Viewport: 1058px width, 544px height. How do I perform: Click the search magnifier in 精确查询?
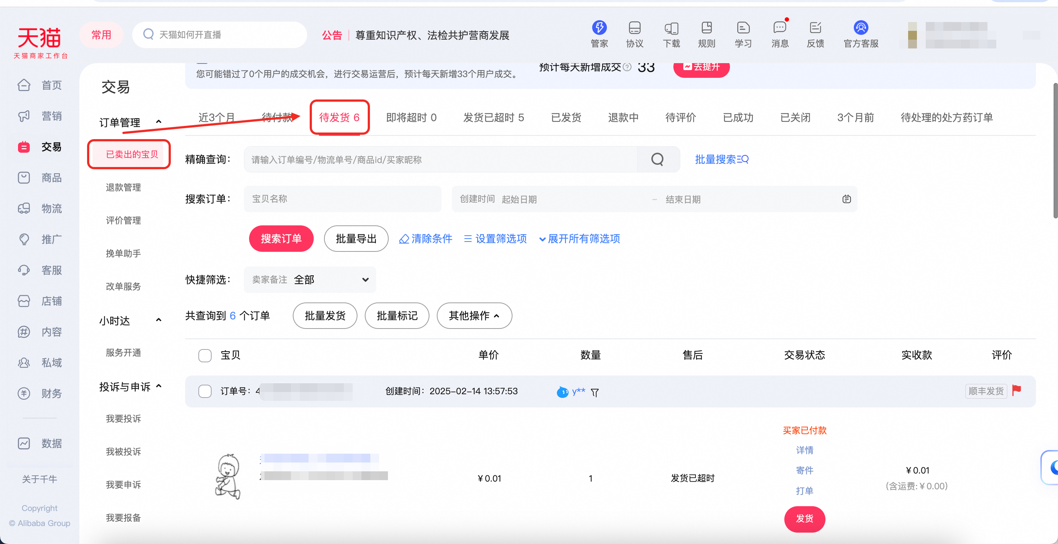657,159
